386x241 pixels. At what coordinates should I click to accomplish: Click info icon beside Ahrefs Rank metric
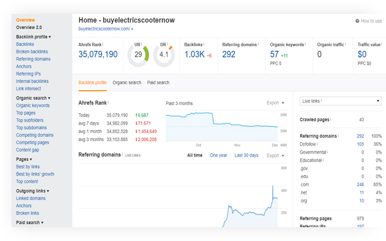(103, 44)
